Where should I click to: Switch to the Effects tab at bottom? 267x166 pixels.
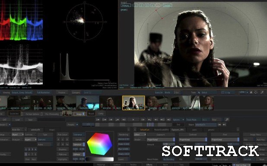point(149,165)
